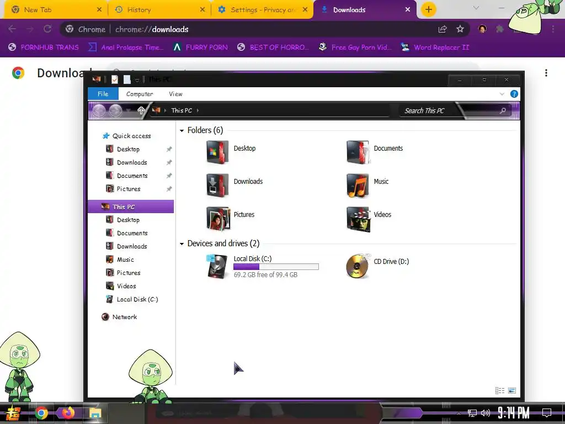Select the CD Drive (D:) icon
This screenshot has height=424, width=565.
[x=358, y=267]
